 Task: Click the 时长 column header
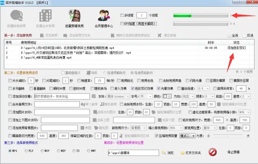pos(211,42)
